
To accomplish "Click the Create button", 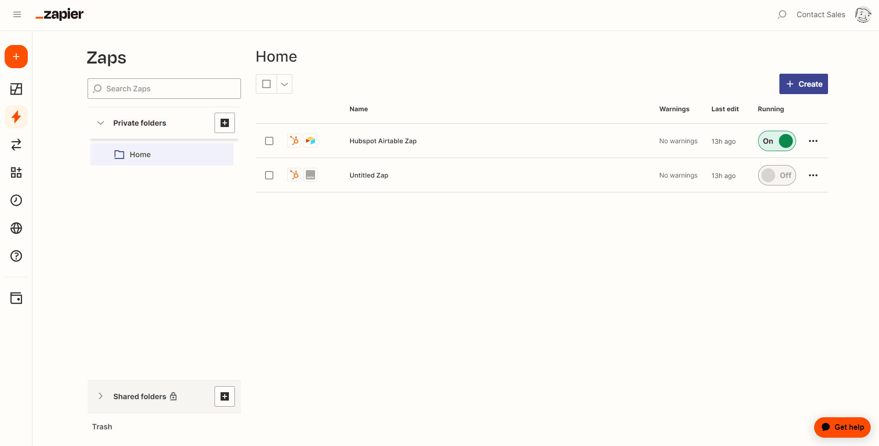I will pyautogui.click(x=803, y=84).
